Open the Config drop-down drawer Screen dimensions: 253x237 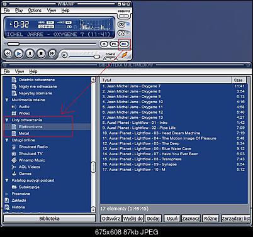(110, 58)
